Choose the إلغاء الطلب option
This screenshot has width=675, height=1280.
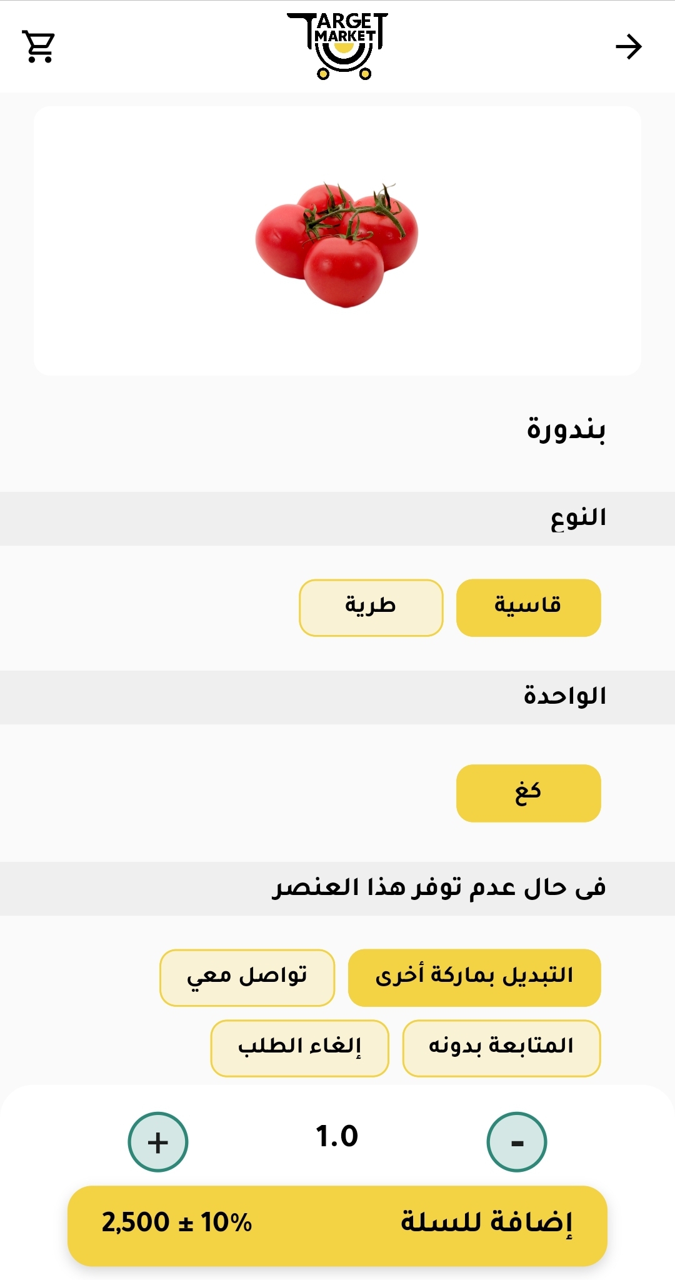[299, 1048]
